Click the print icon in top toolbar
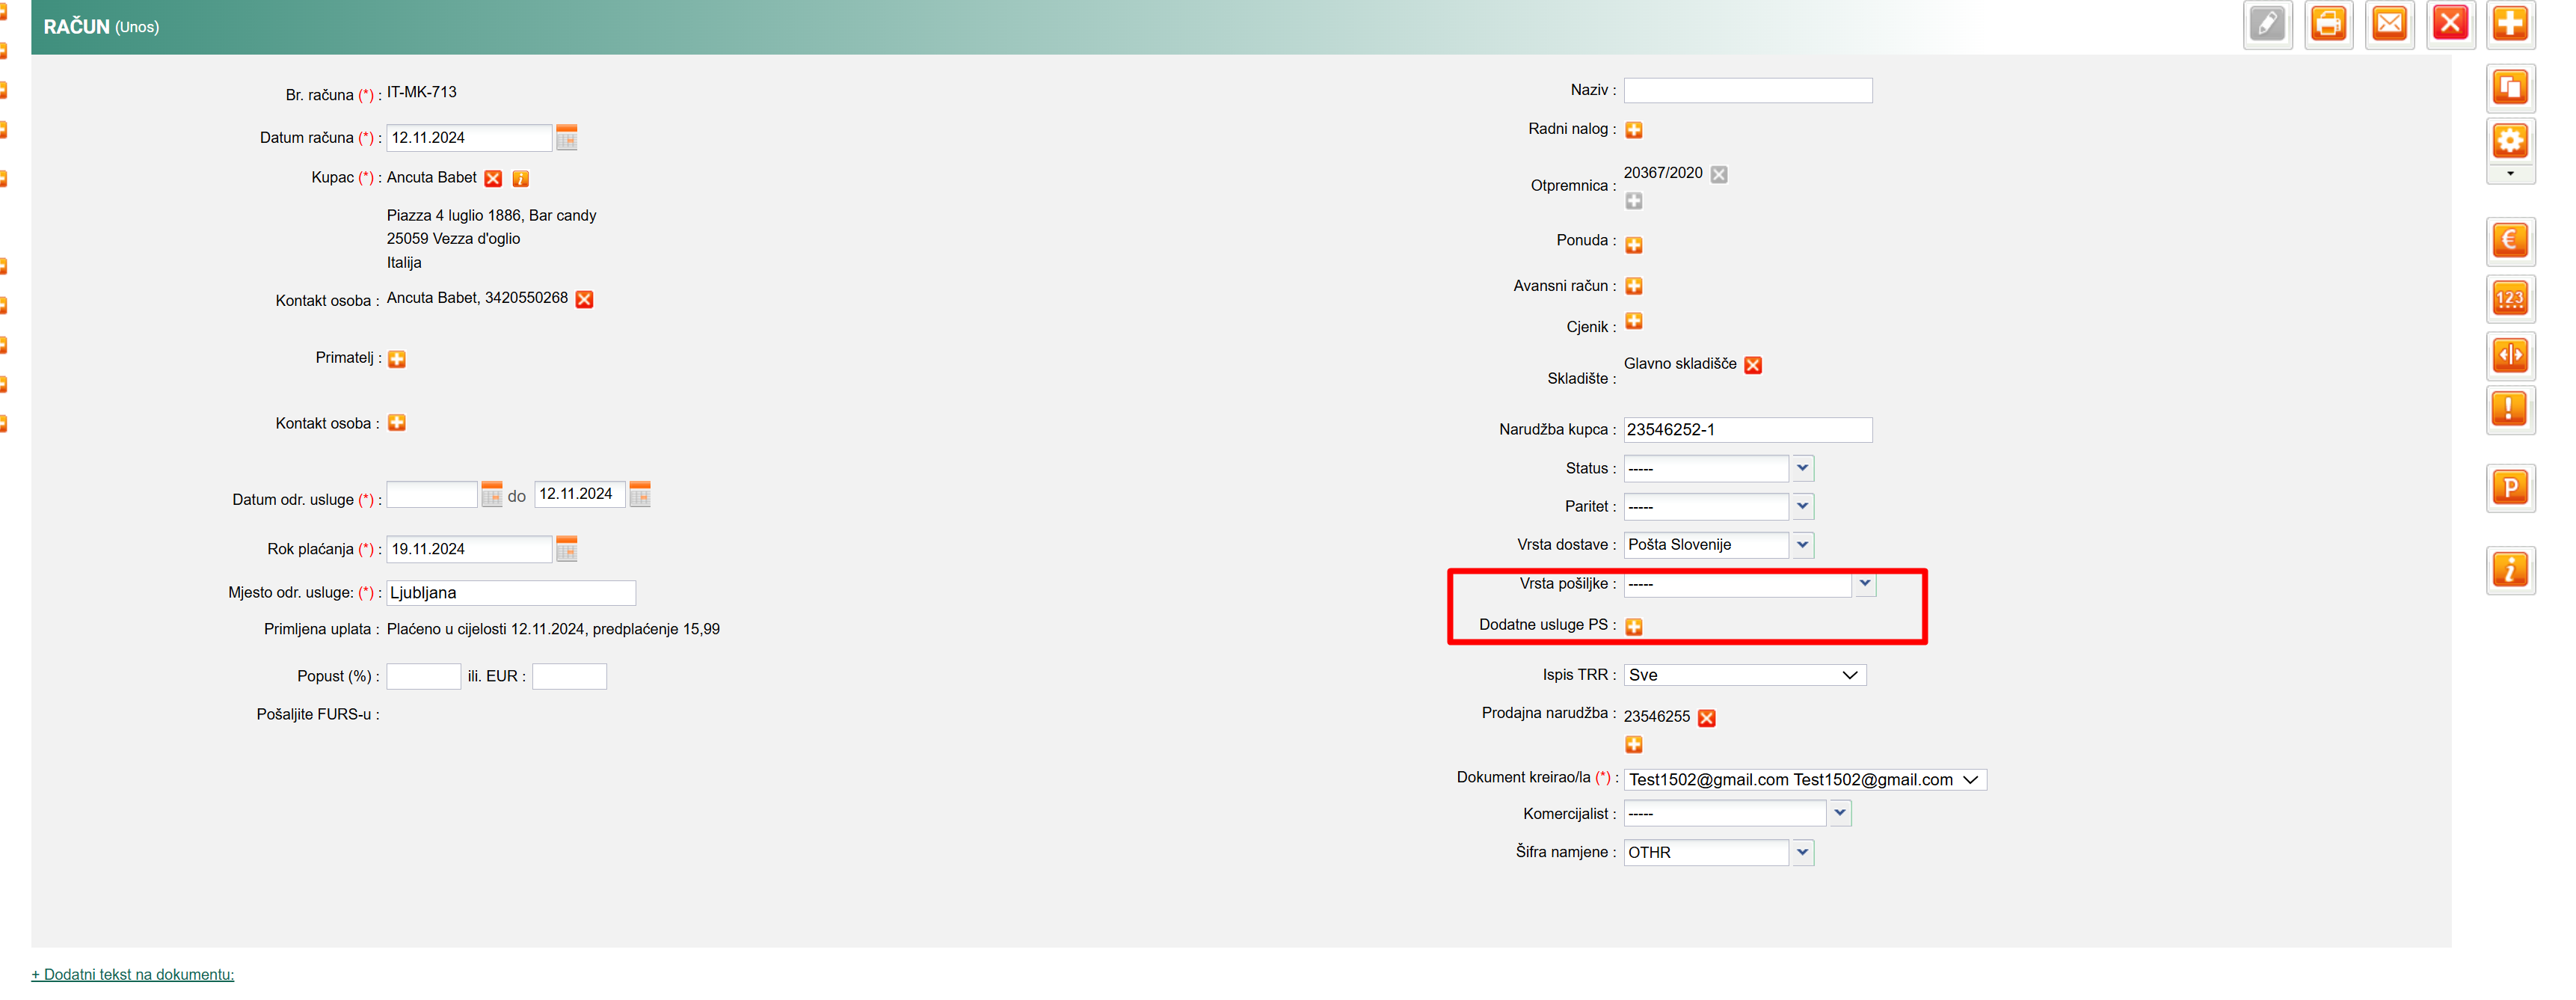 coord(2328,24)
